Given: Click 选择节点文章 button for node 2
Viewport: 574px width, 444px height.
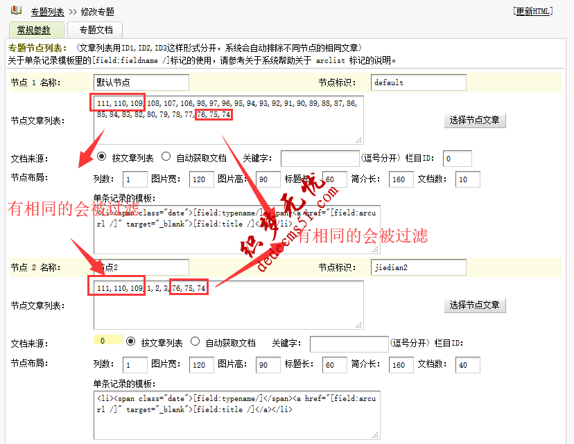Looking at the screenshot, I should click(x=475, y=305).
